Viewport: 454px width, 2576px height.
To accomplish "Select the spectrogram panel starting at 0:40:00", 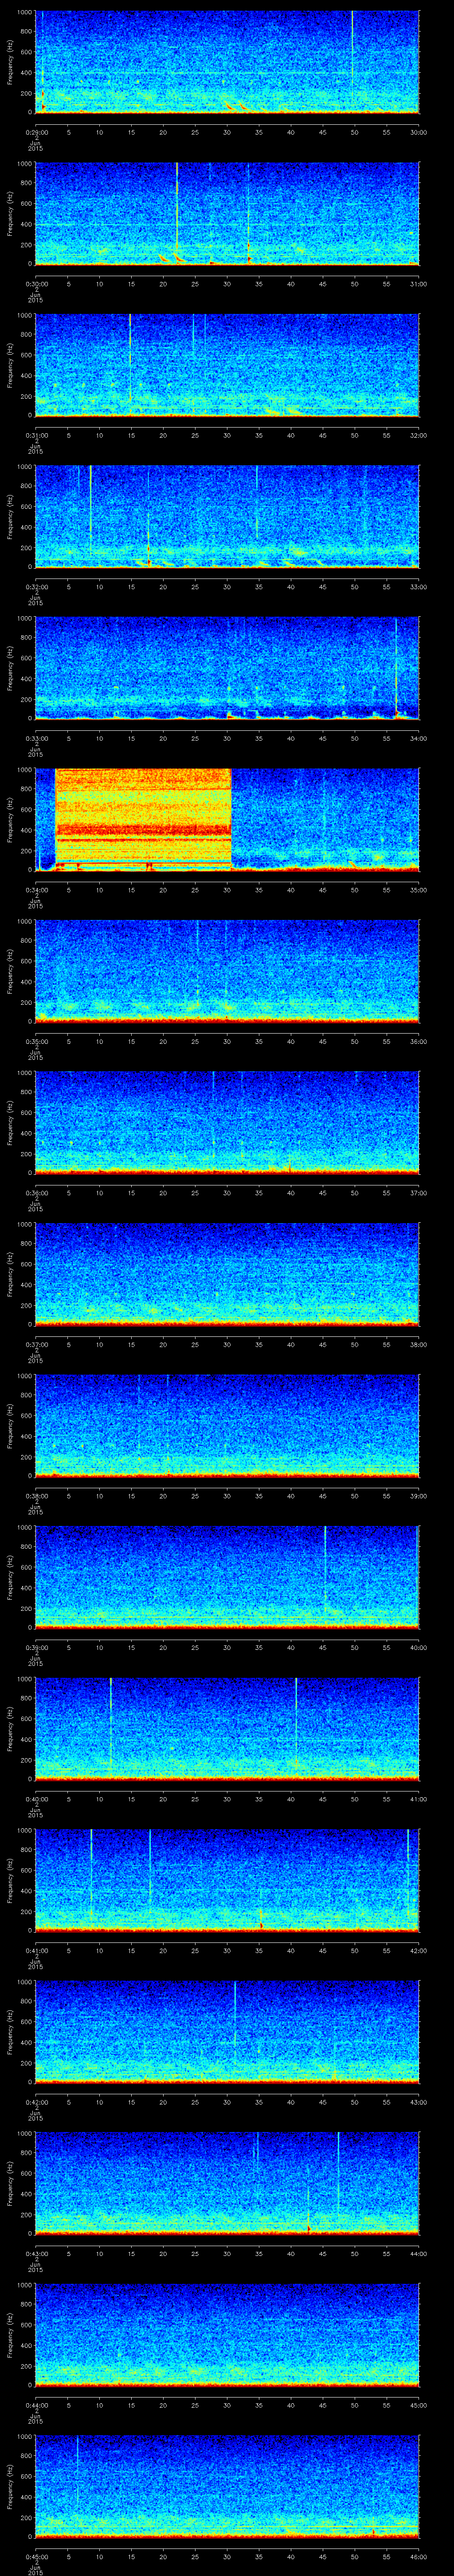I will [227, 1729].
